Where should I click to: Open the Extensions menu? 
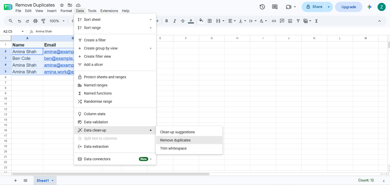109,11
